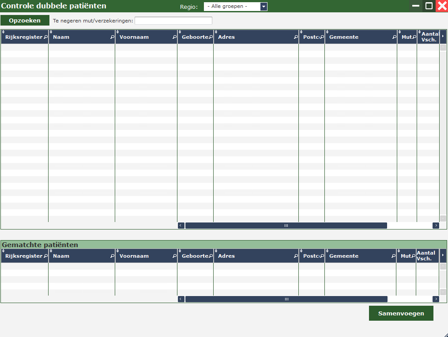The width and height of the screenshot is (448, 337).
Task: Click the Samenvoegen button
Action: [x=401, y=313]
